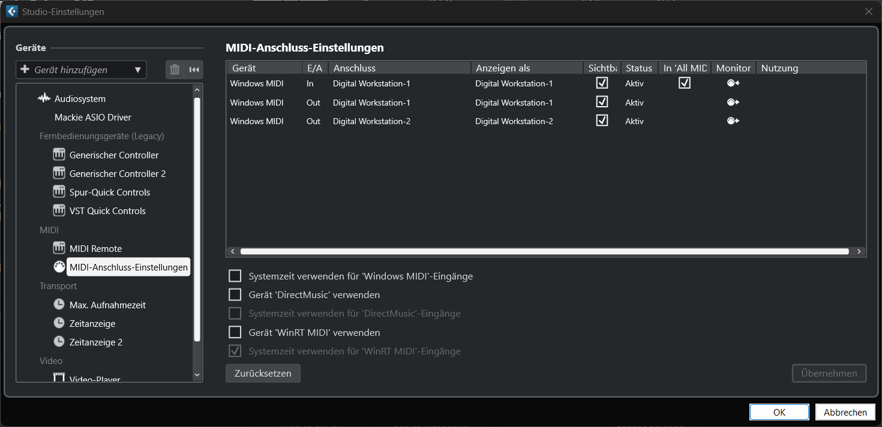Select VST Quick Controls in device tree
This screenshot has height=427, width=882.
[x=107, y=211]
